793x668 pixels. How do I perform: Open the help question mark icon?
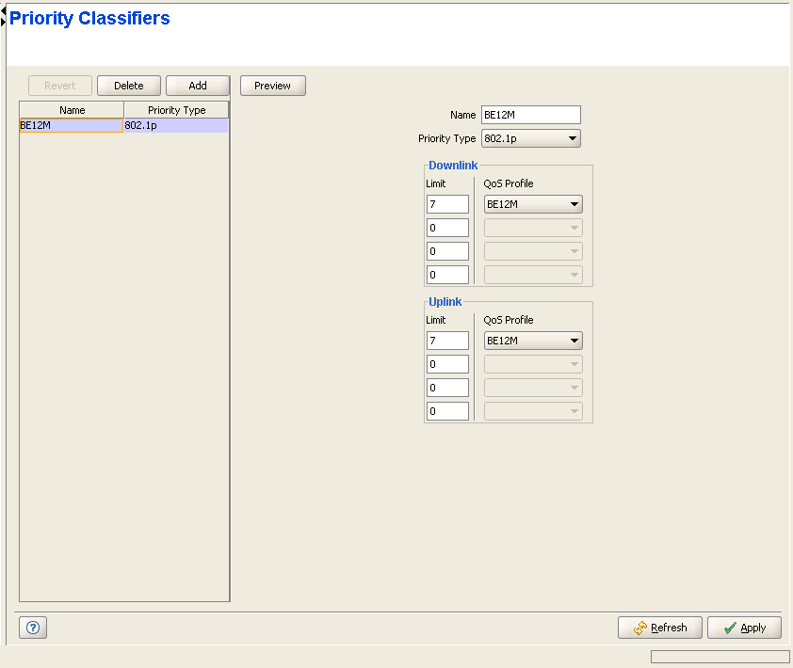click(33, 628)
